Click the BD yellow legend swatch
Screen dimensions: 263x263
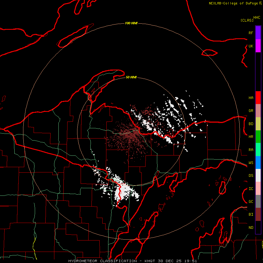(x=258, y=124)
